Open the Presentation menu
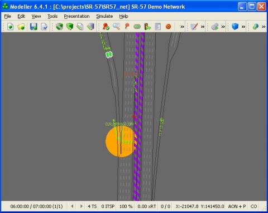 coord(76,16)
